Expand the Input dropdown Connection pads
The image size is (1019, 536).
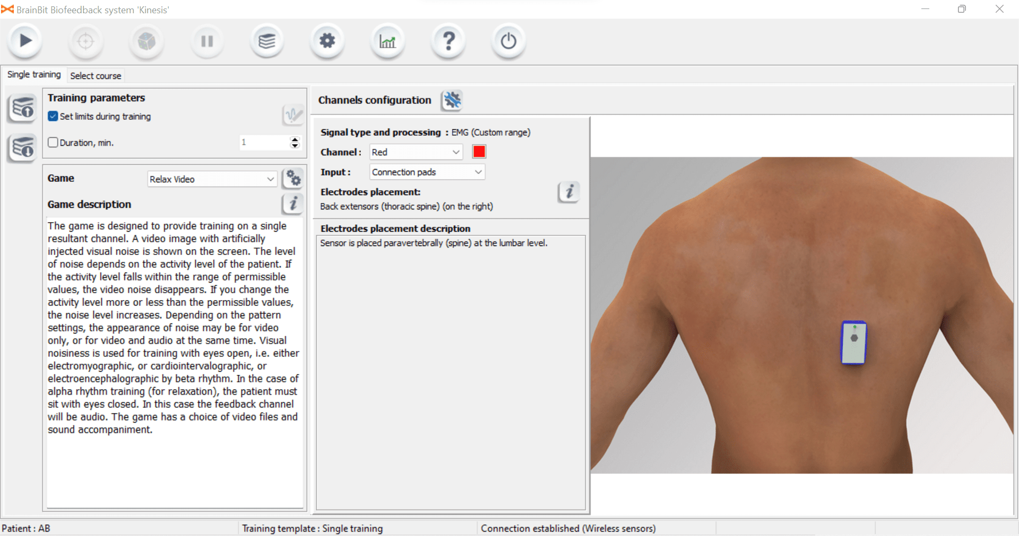427,172
